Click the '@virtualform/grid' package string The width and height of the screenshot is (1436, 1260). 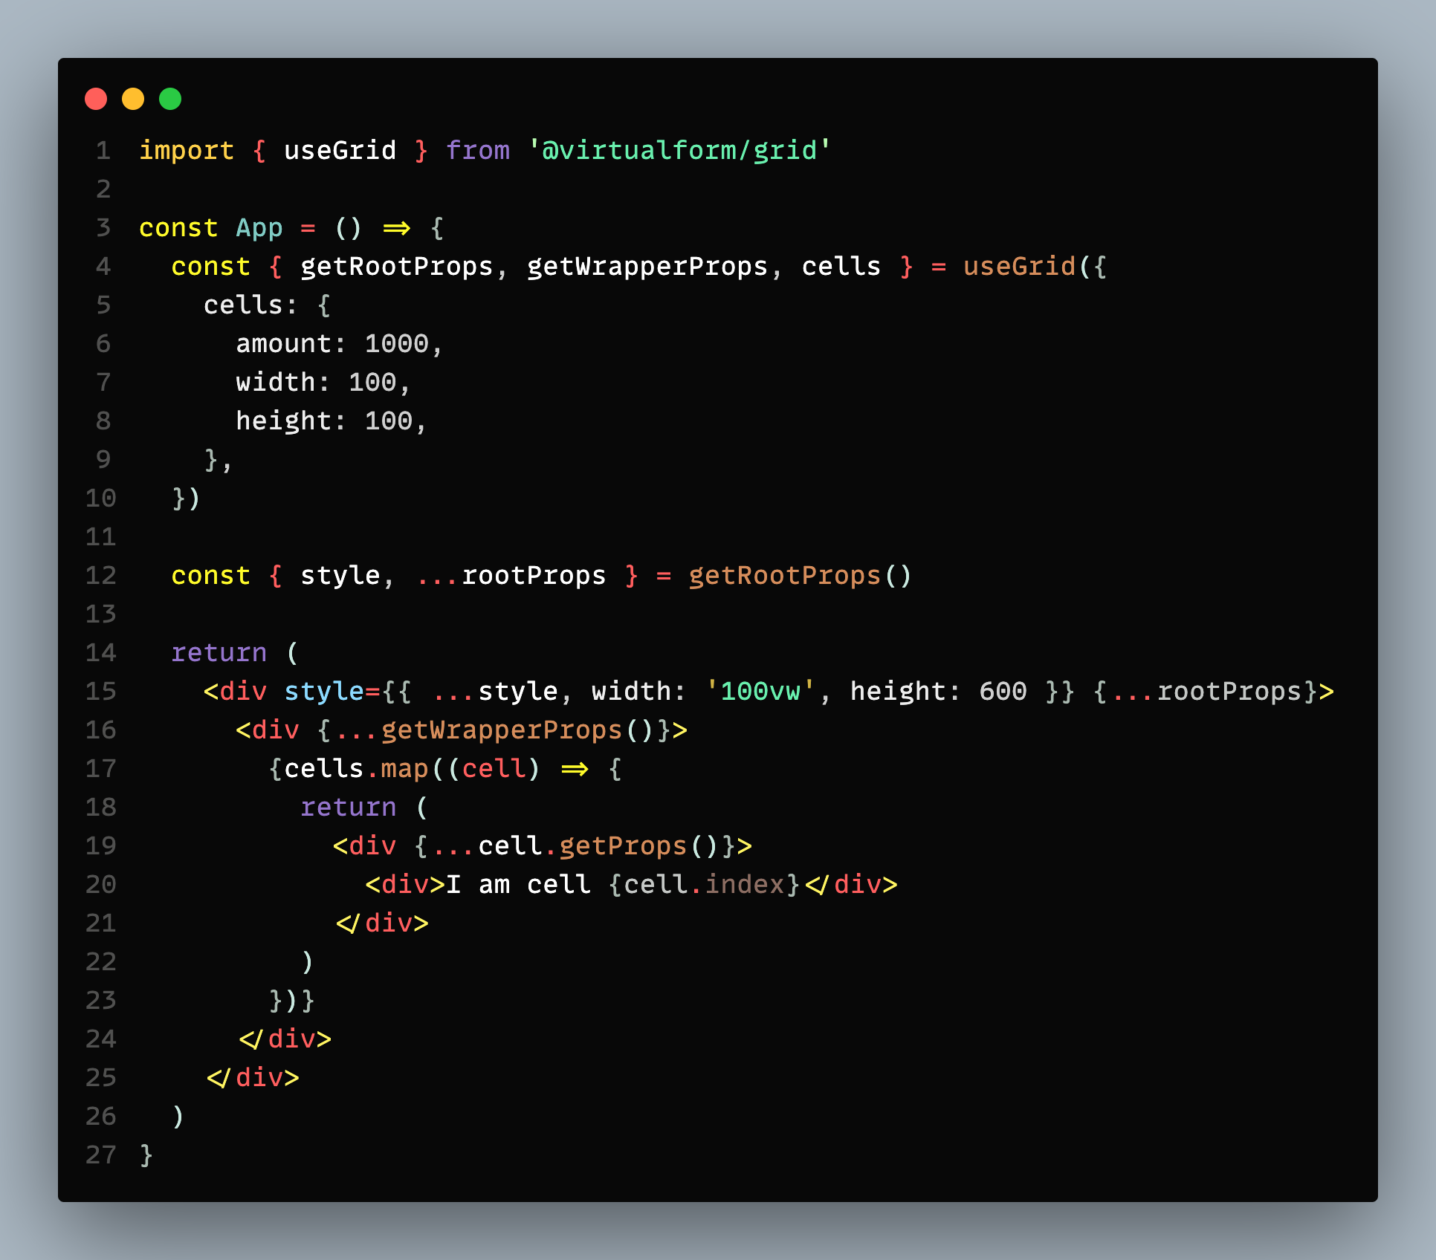679,151
